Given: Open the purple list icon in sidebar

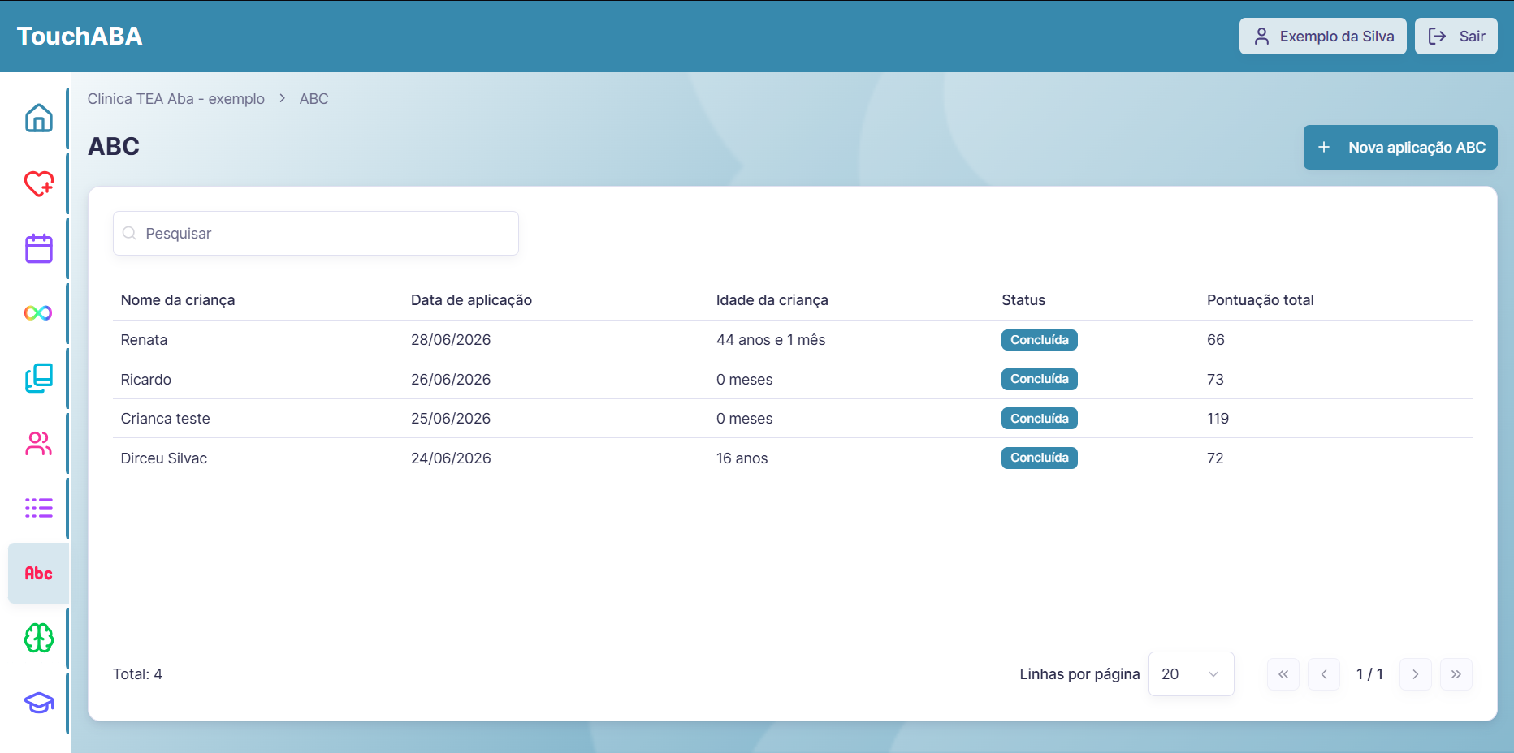Looking at the screenshot, I should click(38, 508).
